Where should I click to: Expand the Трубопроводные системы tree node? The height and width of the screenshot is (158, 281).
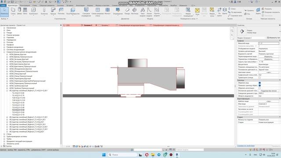coord(4,136)
